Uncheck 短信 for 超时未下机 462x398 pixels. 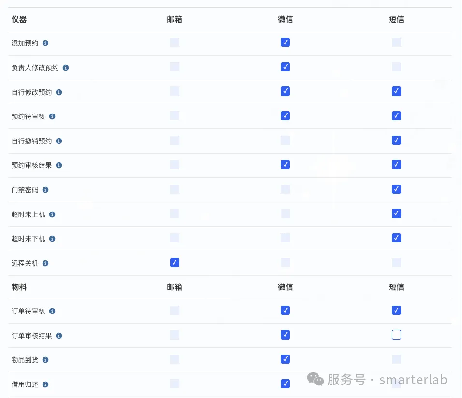[396, 238]
